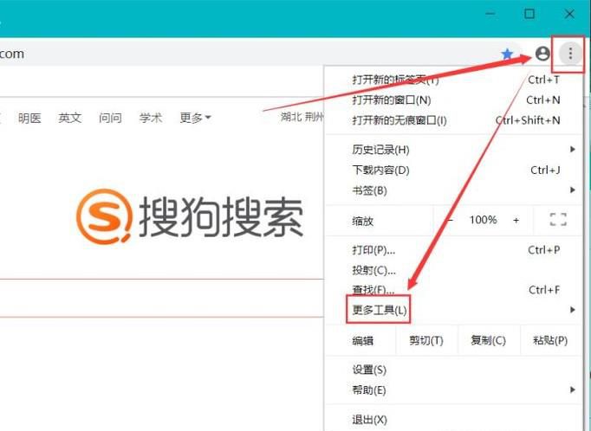The width and height of the screenshot is (591, 431).
Task: Click the three-dot Chrome menu button
Action: pyautogui.click(x=570, y=54)
